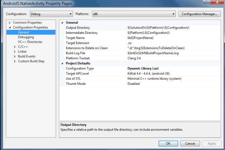The height and width of the screenshot is (150, 225).
Task: Click the help question mark title button
Action: 207,2
